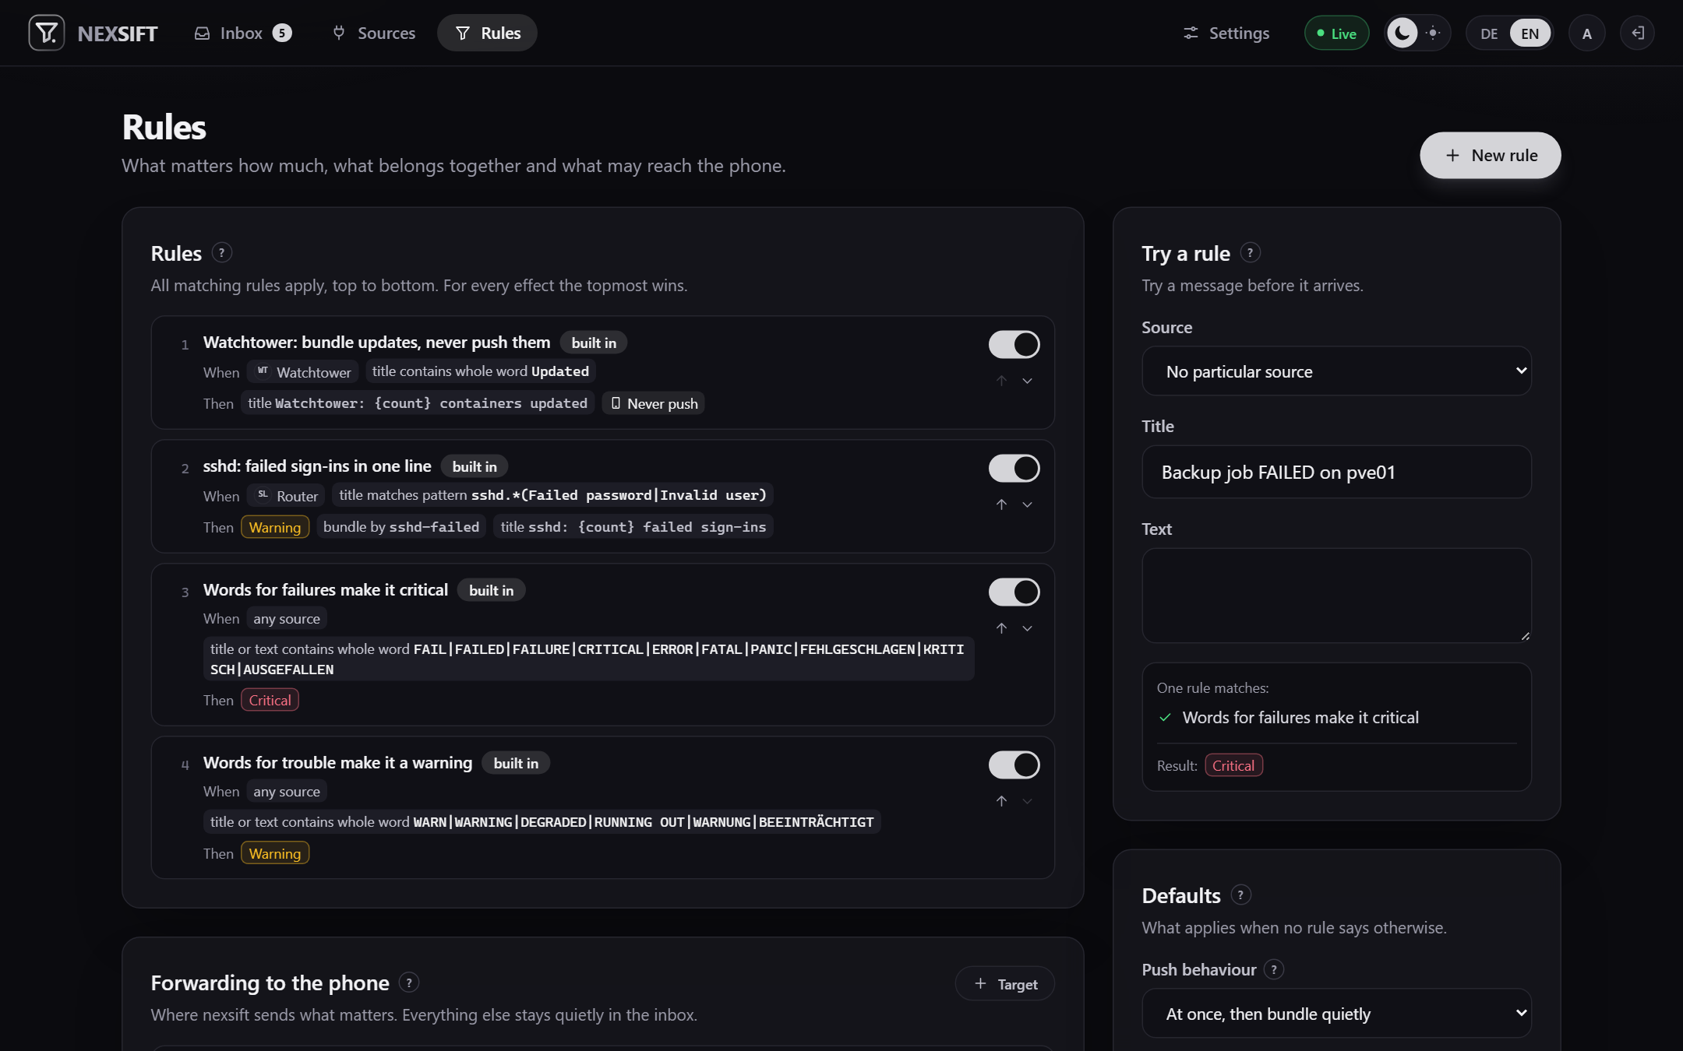
Task: Open the user avatar labeled A
Action: click(1586, 33)
